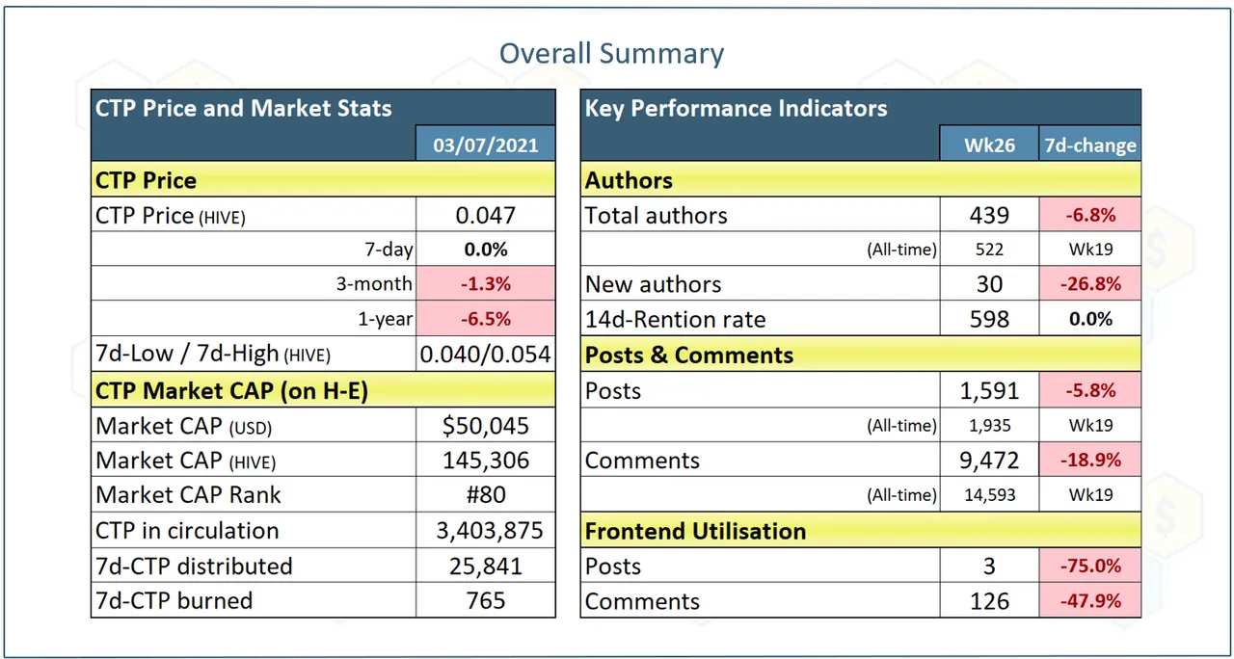The width and height of the screenshot is (1234, 659).
Task: Select the "New authors" row label
Action: click(653, 284)
